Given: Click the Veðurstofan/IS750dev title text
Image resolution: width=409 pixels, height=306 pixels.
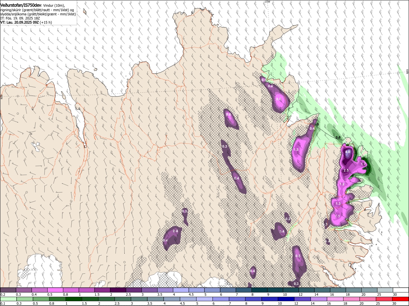Looking at the screenshot, I should pos(21,5).
